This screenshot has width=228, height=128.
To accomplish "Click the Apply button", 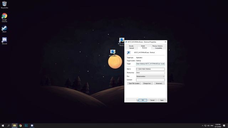I will click(x=162, y=100).
